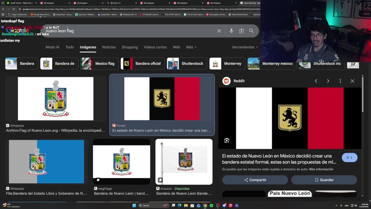Open the Más información link

click(321, 169)
